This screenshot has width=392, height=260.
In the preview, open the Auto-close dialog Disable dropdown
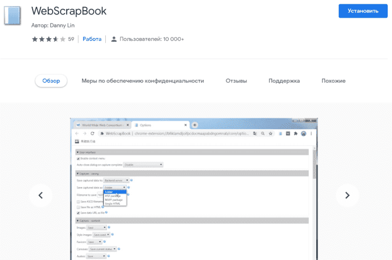pyautogui.click(x=143, y=165)
